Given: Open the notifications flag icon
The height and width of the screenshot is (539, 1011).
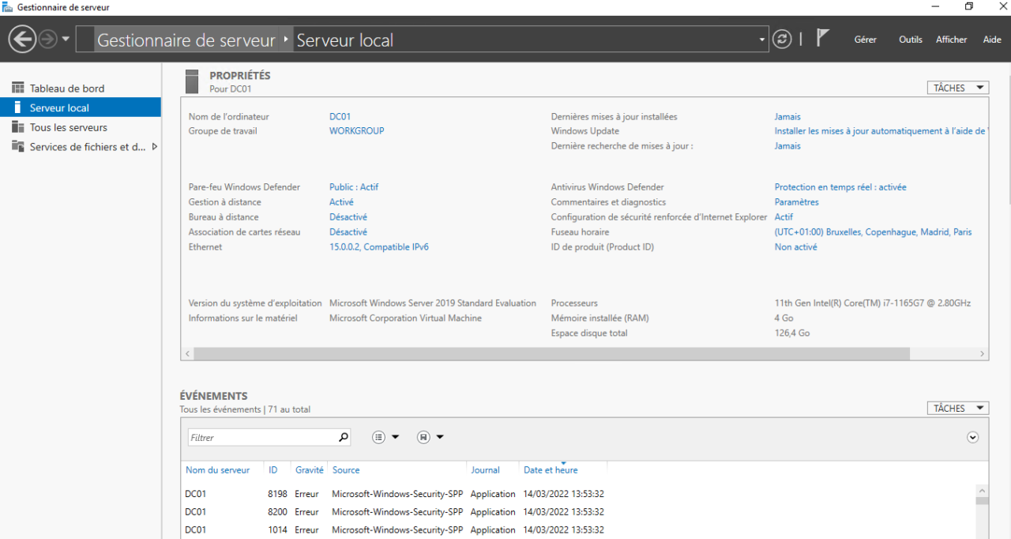Looking at the screenshot, I should (x=822, y=38).
